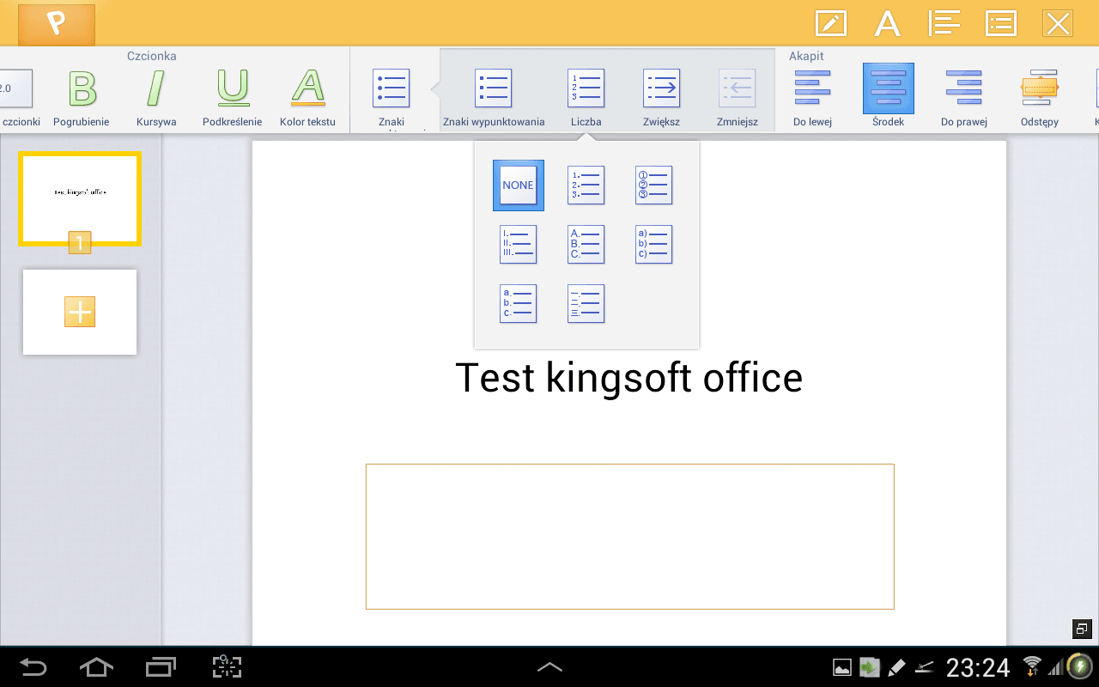Screen dimensions: 1099x687
Task: Choose Chinese numeral list style
Action: [x=586, y=304]
